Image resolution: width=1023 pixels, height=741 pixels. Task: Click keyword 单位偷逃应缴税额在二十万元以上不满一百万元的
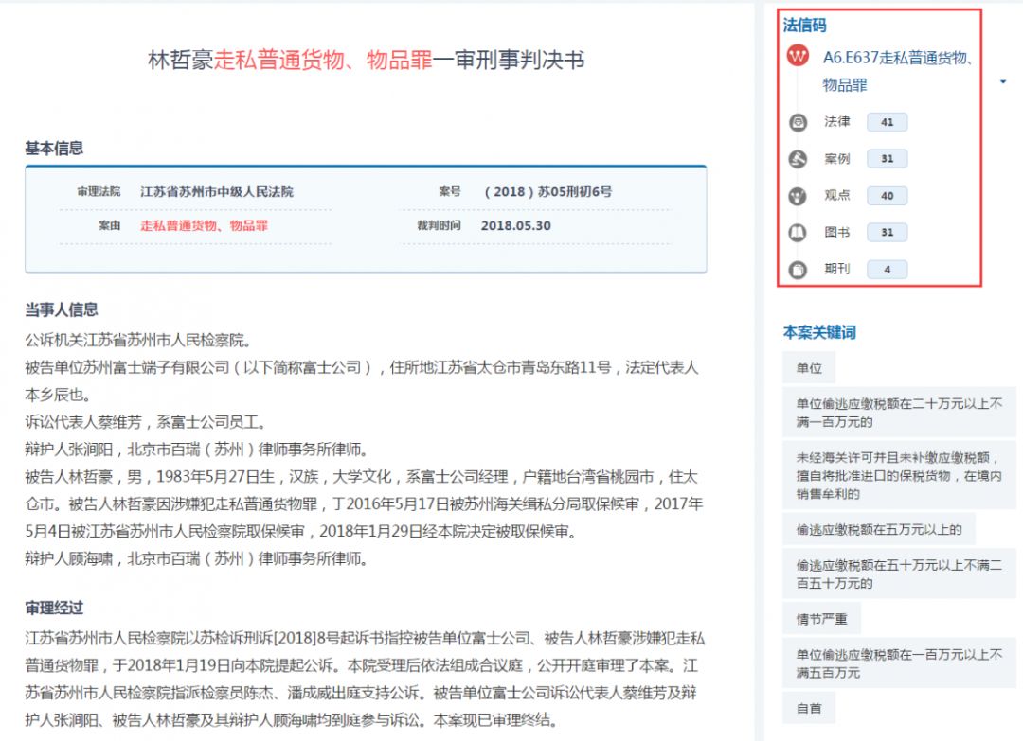point(899,413)
